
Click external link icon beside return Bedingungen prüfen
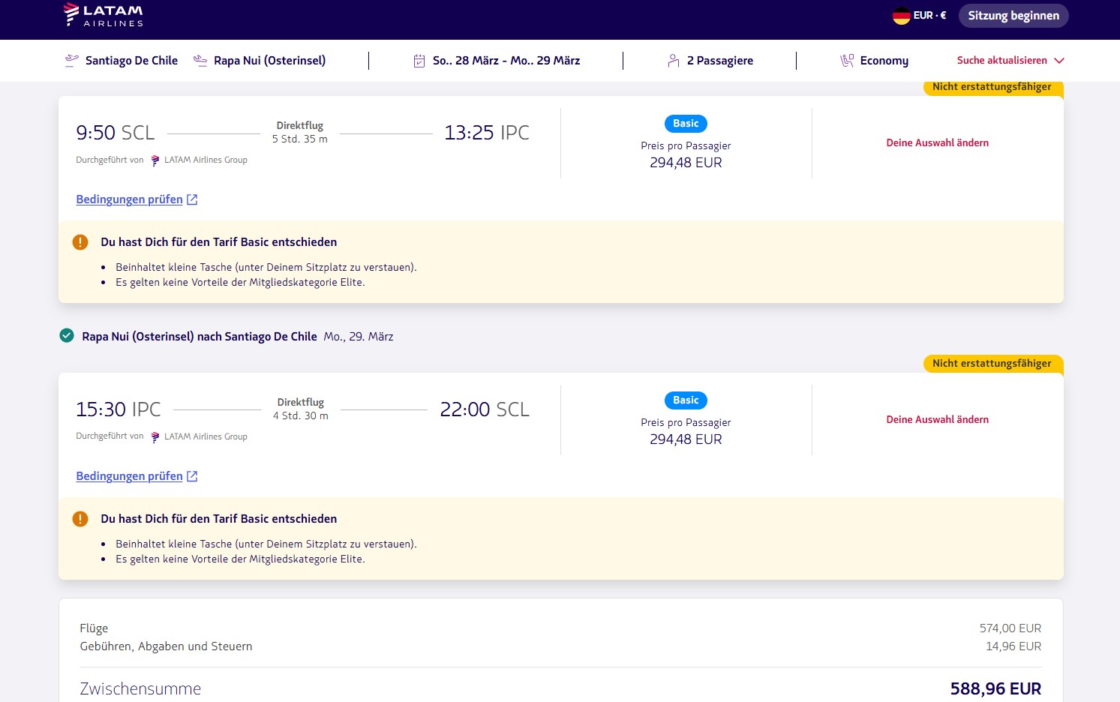click(x=192, y=476)
